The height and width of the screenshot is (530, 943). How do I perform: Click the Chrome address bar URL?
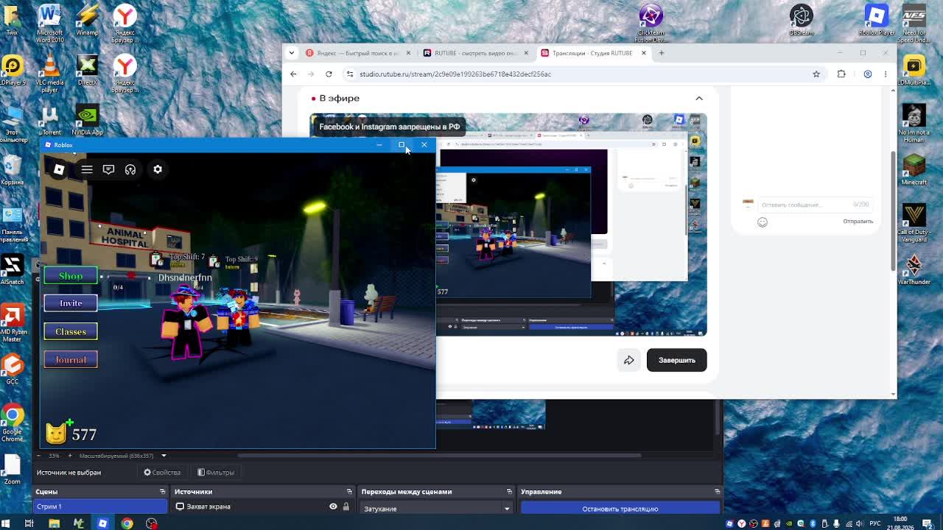455,74
